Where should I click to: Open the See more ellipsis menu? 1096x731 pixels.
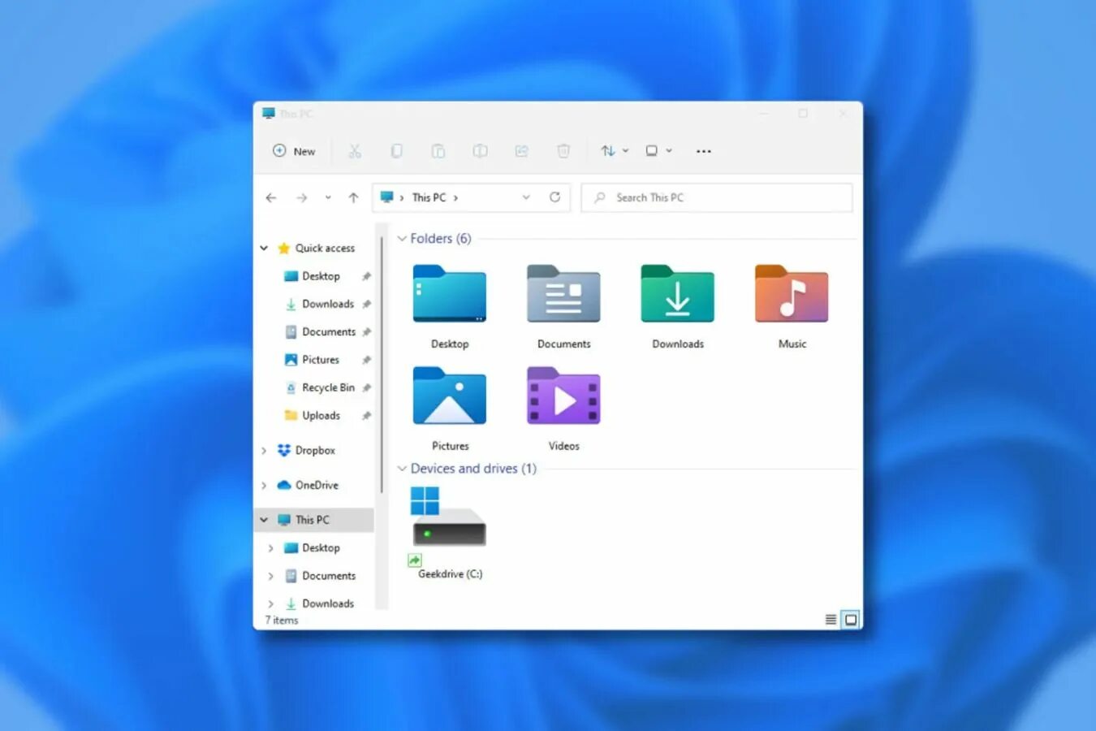click(x=704, y=151)
